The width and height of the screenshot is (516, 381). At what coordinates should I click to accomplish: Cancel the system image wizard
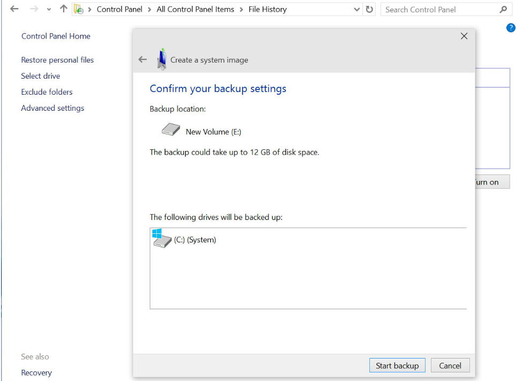(450, 365)
